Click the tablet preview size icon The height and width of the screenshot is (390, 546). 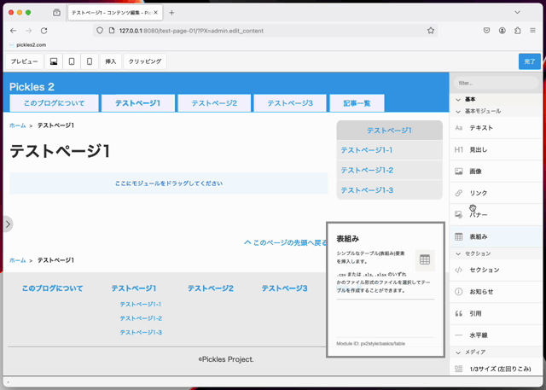point(72,61)
